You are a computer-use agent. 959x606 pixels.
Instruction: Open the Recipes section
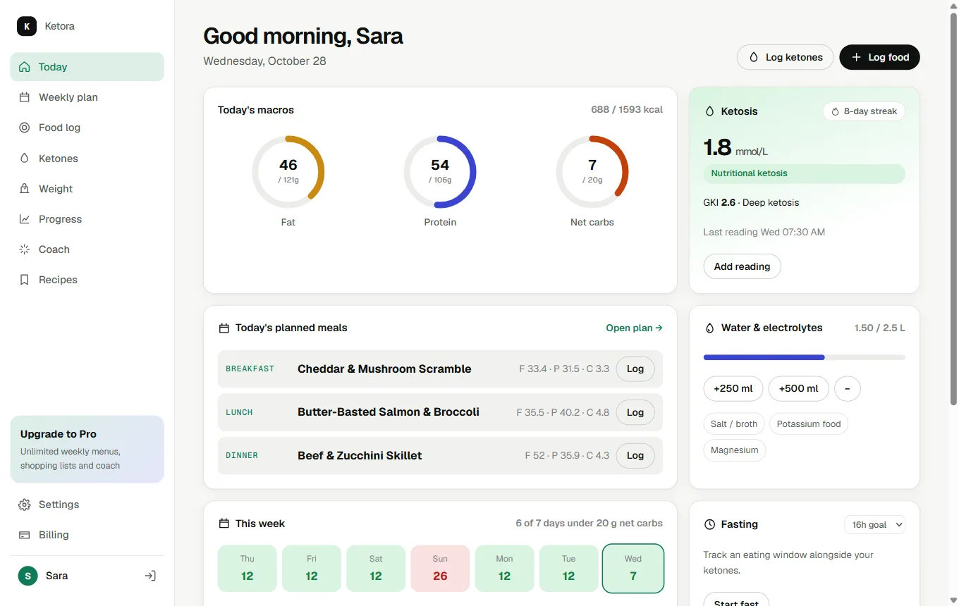(x=87, y=280)
